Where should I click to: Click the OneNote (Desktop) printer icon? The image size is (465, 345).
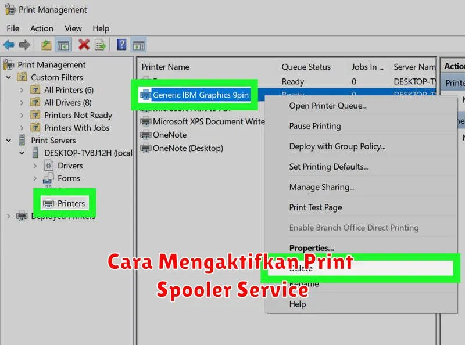point(146,148)
